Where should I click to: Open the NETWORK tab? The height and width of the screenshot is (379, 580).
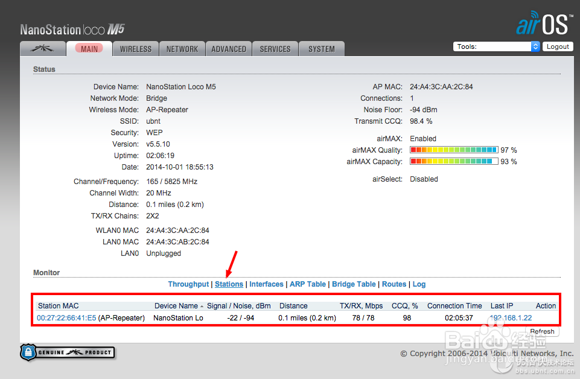coord(182,49)
